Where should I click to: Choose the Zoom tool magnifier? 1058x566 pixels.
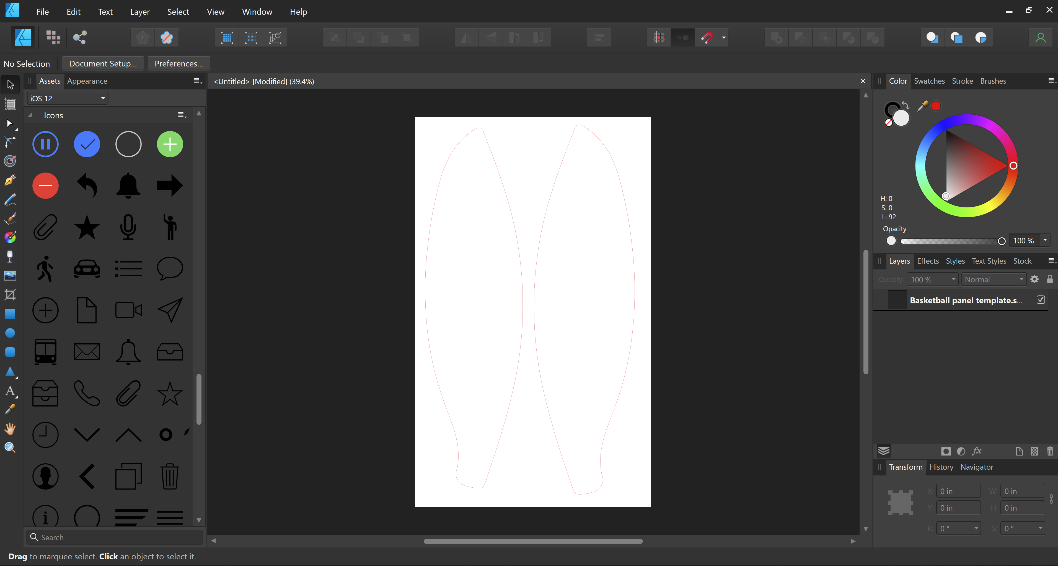pos(10,447)
